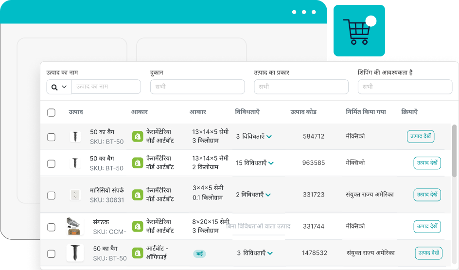Click the Shopify icon for आर्टबॉट - शॉपिफाई

138,253
